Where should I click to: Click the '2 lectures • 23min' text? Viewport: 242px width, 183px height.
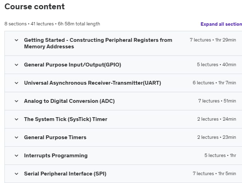[x=217, y=137]
